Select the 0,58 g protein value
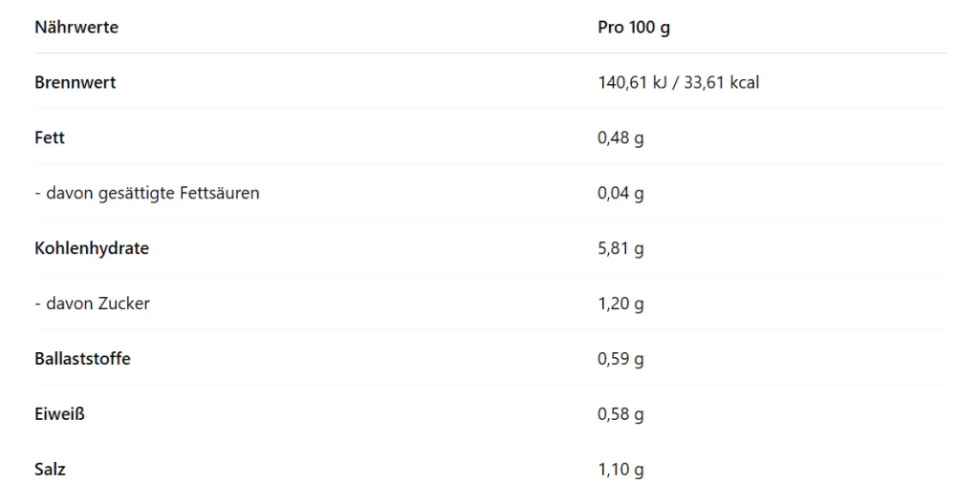 click(x=620, y=415)
